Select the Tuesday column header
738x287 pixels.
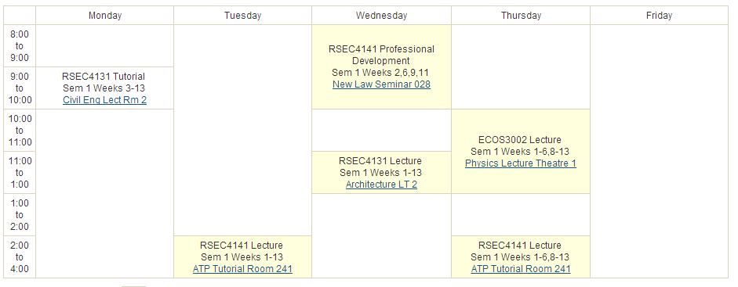pos(243,16)
